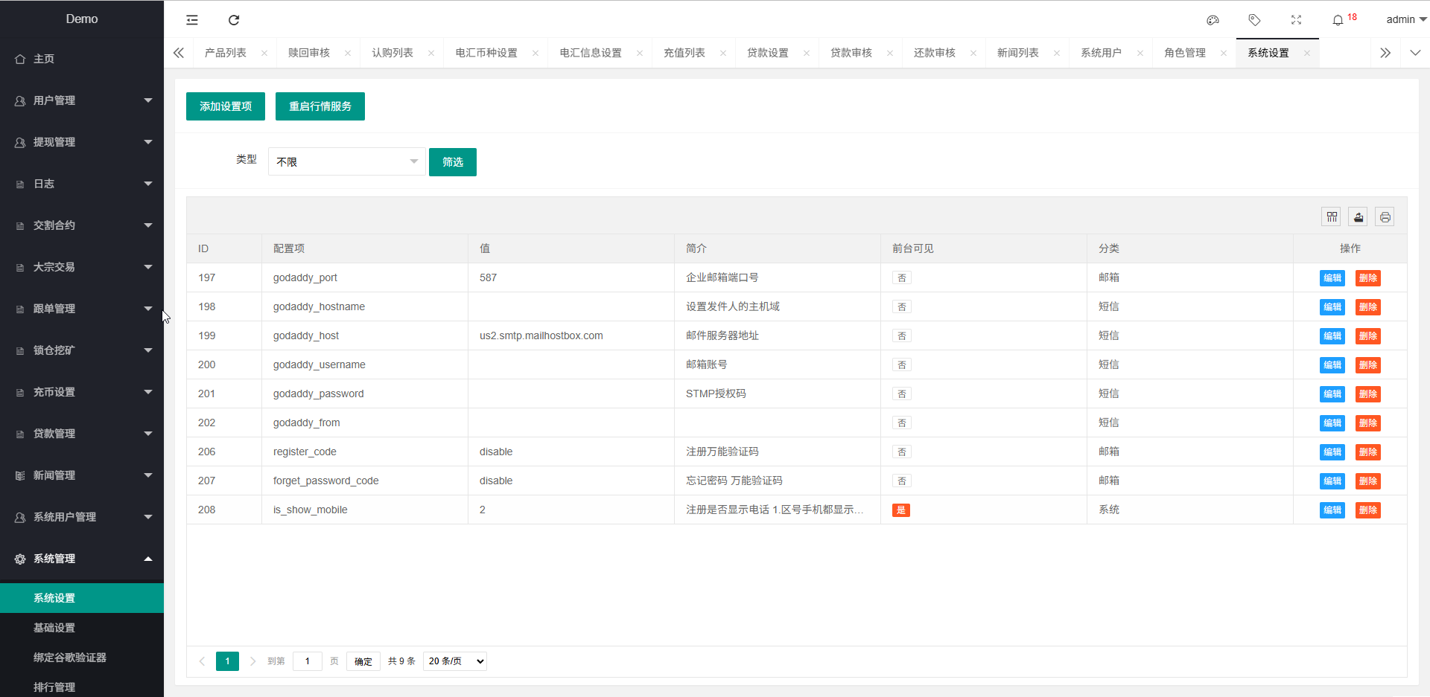The height and width of the screenshot is (697, 1430).
Task: Open the 20 条/页 page size dropdown
Action: [454, 661]
